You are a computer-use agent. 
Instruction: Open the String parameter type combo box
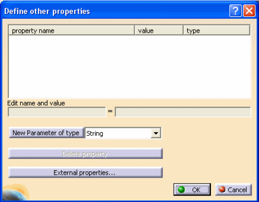click(x=123, y=133)
